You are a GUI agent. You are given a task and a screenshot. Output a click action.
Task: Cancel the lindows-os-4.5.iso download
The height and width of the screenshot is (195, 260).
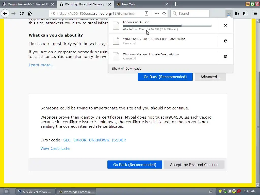(x=225, y=25)
